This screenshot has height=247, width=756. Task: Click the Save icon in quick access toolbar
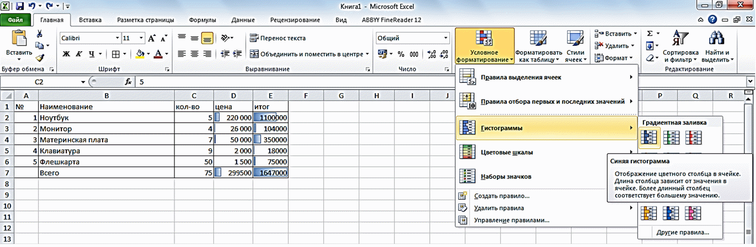(x=19, y=6)
